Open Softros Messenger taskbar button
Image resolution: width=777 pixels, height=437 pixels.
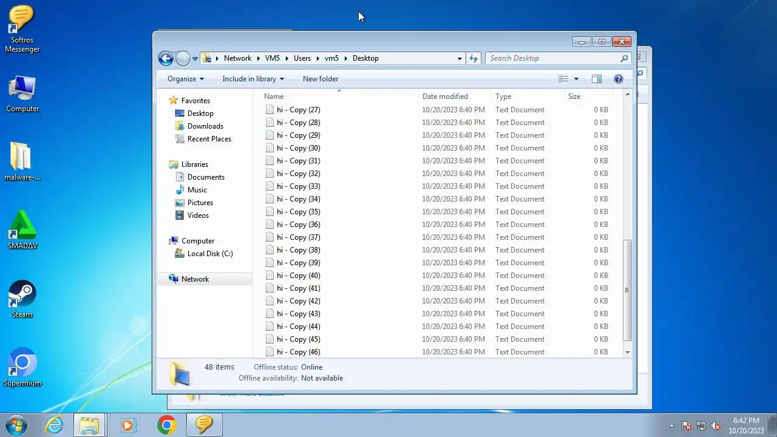point(204,425)
